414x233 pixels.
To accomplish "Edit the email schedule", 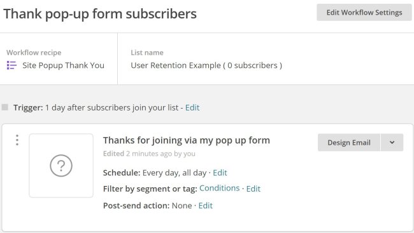I will (x=220, y=173).
